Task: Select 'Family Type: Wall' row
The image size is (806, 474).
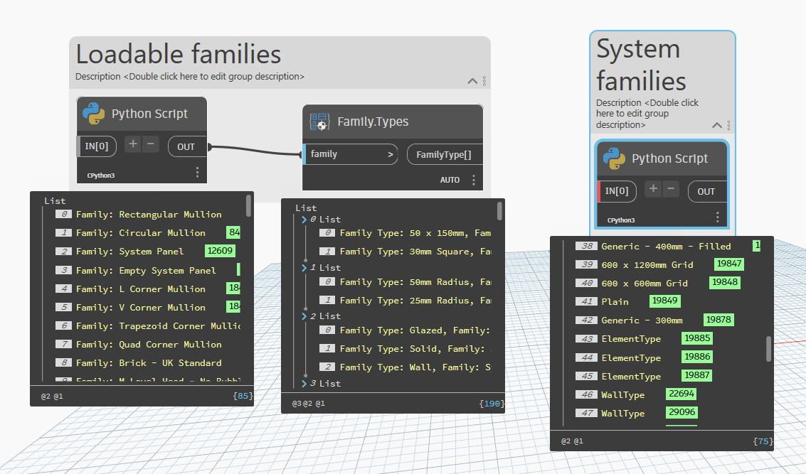Action: pyautogui.click(x=415, y=367)
